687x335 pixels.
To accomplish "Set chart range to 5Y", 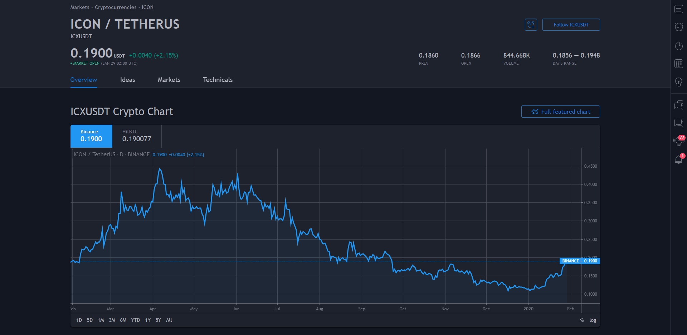I will (158, 320).
